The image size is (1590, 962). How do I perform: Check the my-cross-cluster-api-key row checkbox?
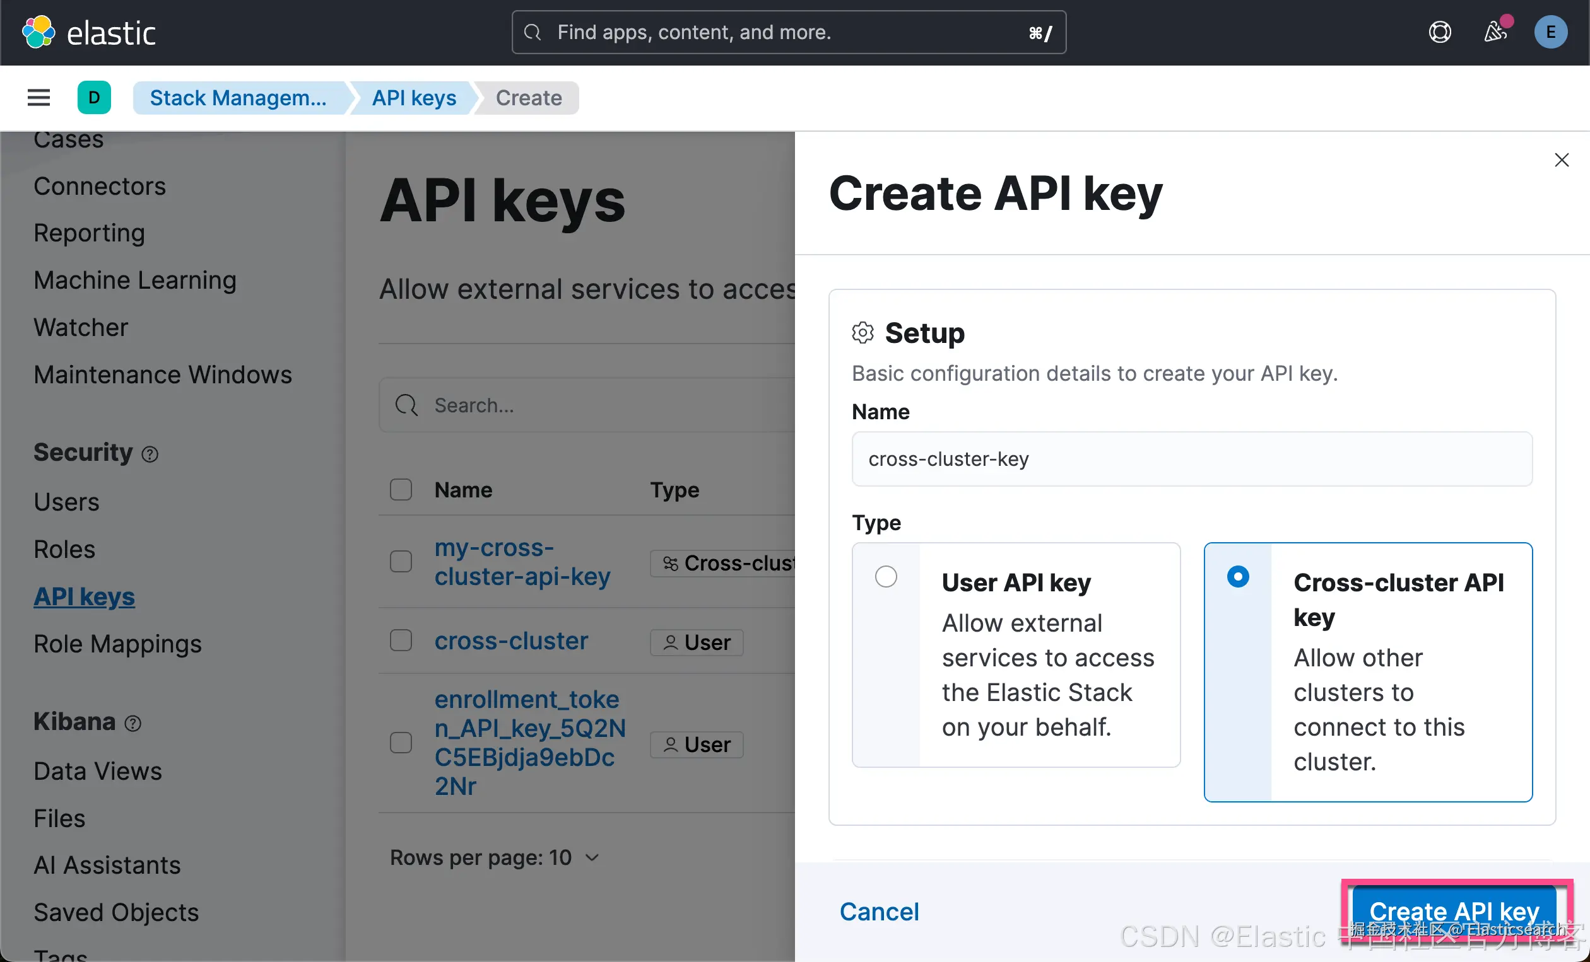(x=401, y=562)
